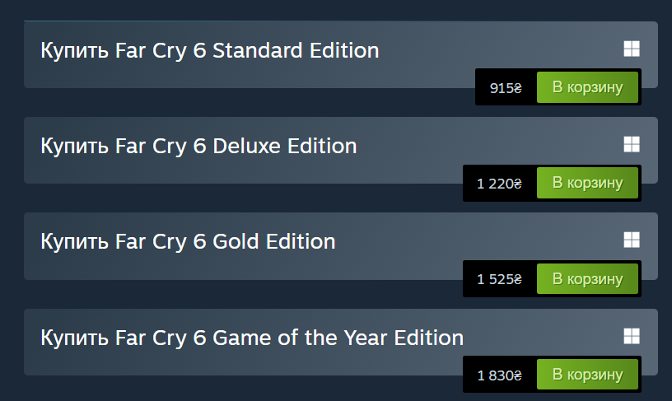The image size is (672, 401).
Task: Click the 915₴ price tag
Action: click(x=506, y=88)
